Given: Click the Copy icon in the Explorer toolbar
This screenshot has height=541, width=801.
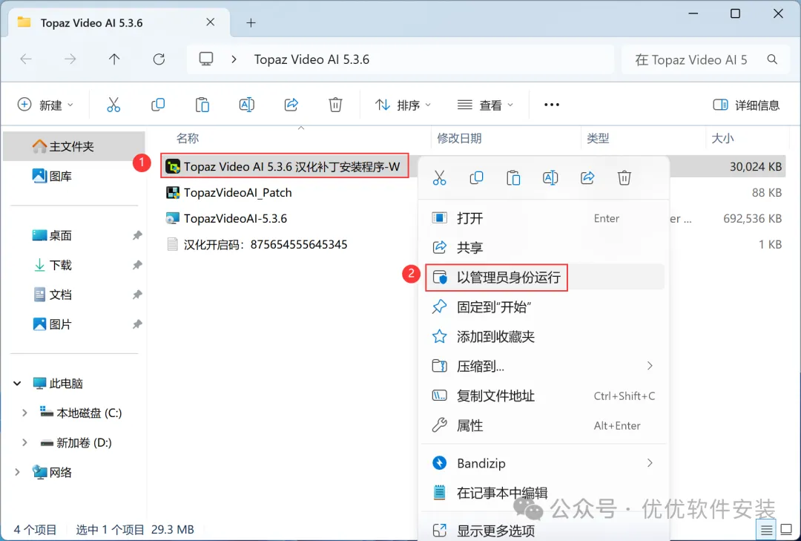Looking at the screenshot, I should pos(158,105).
